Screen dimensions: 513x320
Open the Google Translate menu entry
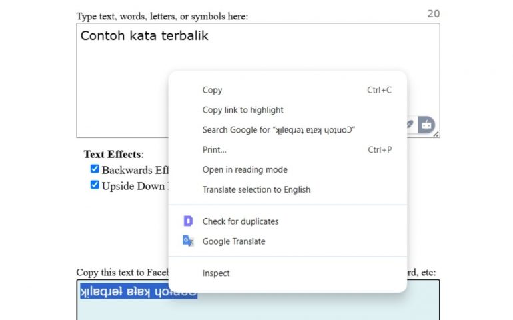(233, 241)
